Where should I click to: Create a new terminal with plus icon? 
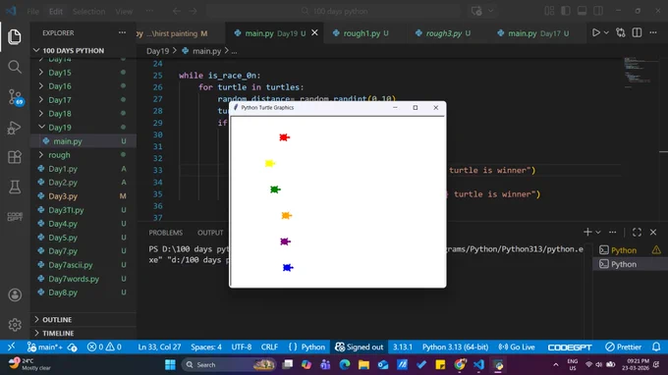pyautogui.click(x=587, y=233)
